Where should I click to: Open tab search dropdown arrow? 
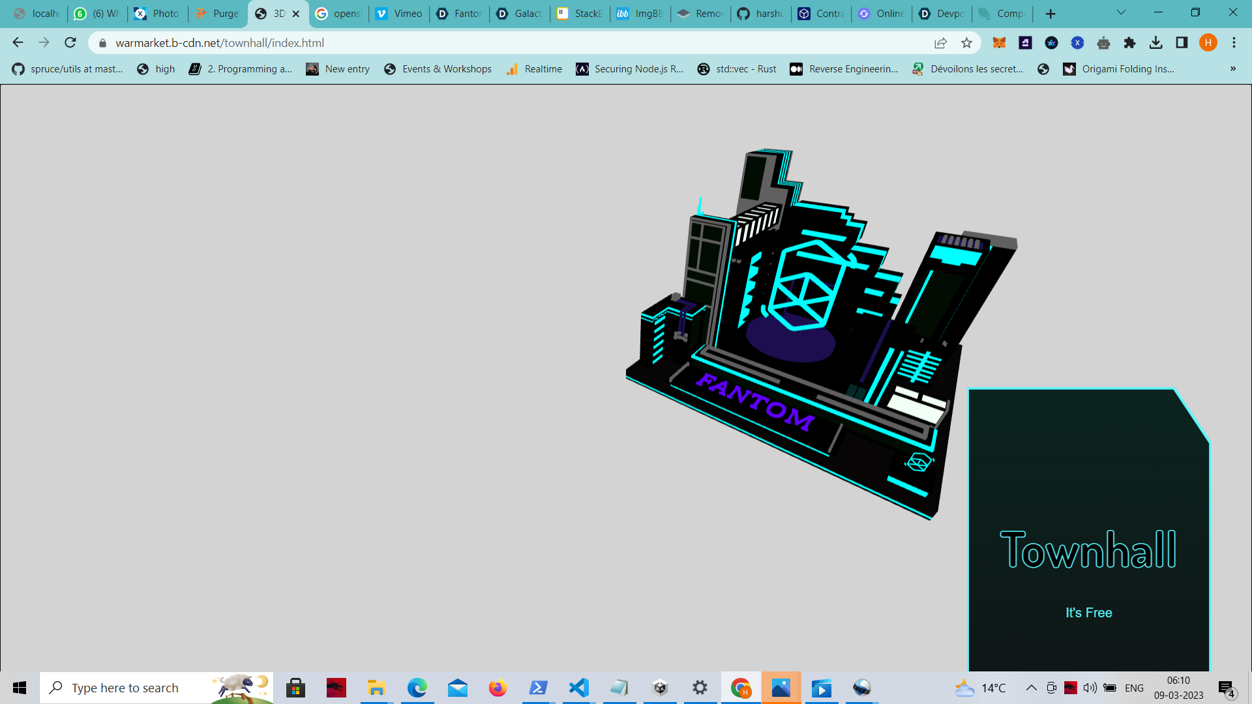tap(1121, 13)
